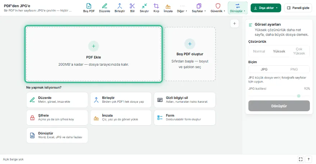Click the merge arrow icon on Birleştir card
Screen dimensions: 316x164
pos(96,100)
